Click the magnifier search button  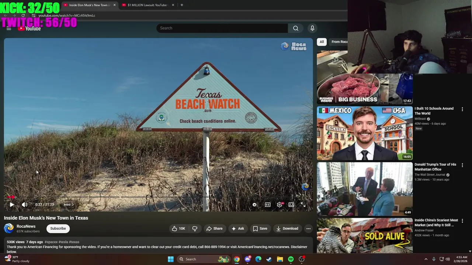pyautogui.click(x=296, y=28)
